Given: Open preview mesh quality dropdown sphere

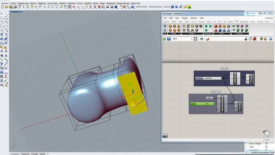Looking at the screenshot, I should click(x=271, y=39).
